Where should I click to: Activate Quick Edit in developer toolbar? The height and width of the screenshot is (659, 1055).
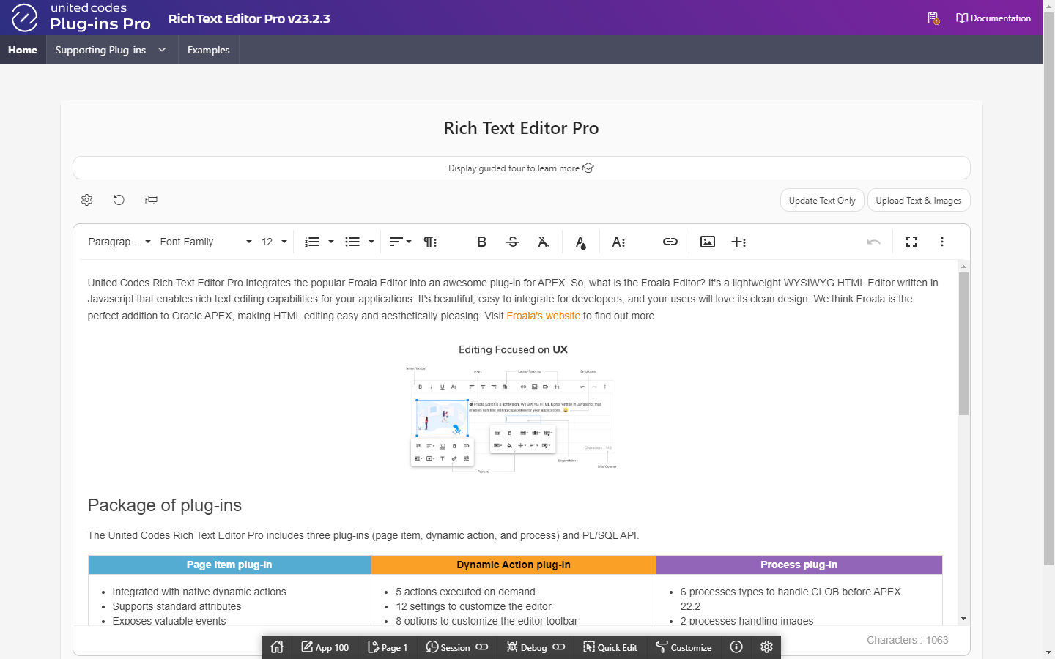click(x=610, y=647)
